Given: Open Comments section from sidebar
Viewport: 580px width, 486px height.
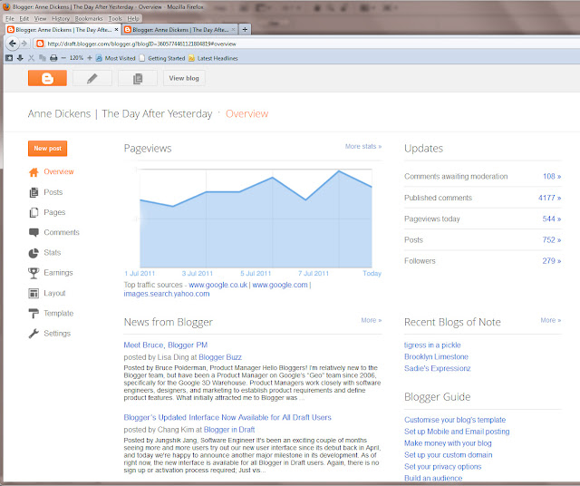Looking at the screenshot, I should [62, 232].
